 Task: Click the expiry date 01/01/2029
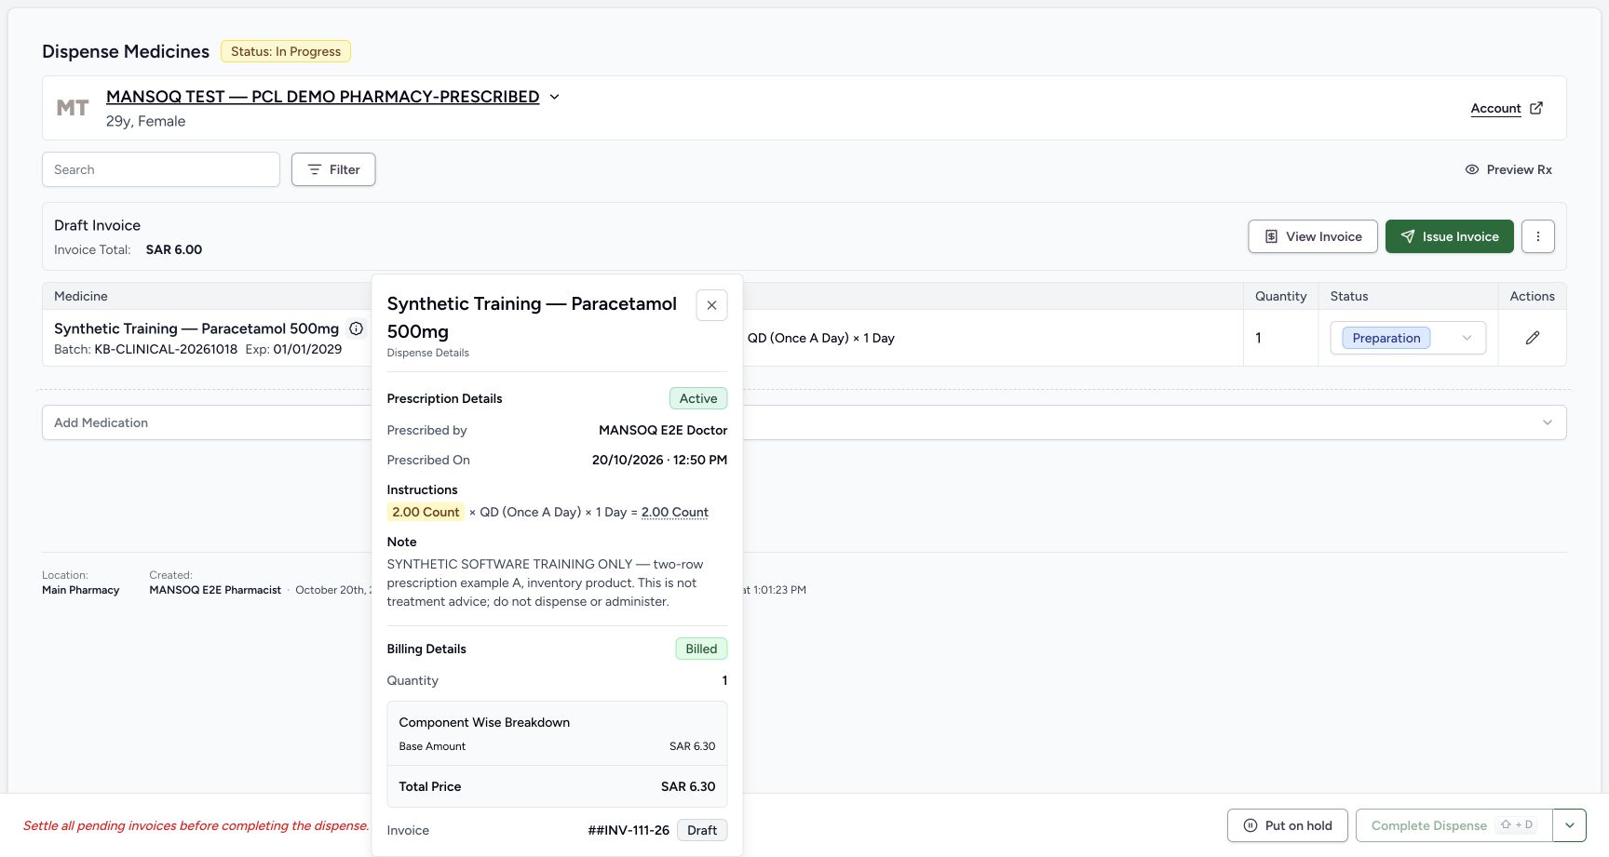[307, 349]
